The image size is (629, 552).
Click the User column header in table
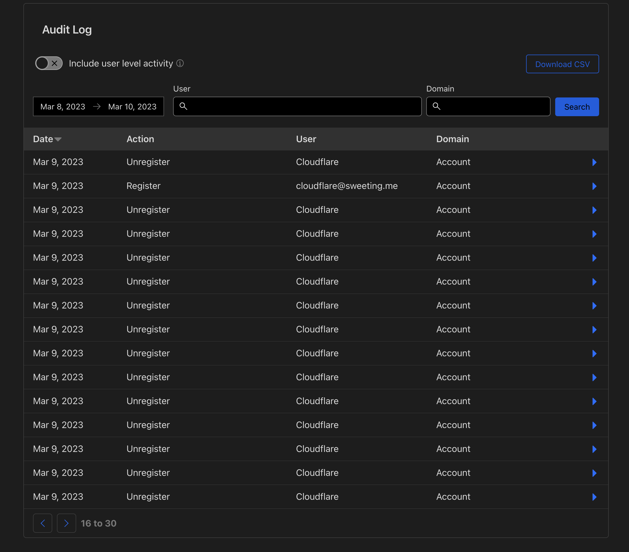click(x=306, y=139)
